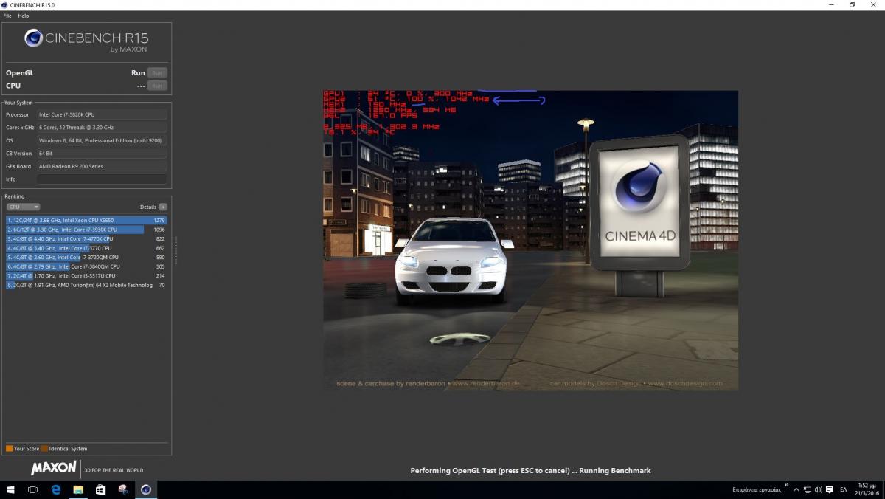Click the OpenGL Run button
The height and width of the screenshot is (499, 885).
tap(156, 73)
